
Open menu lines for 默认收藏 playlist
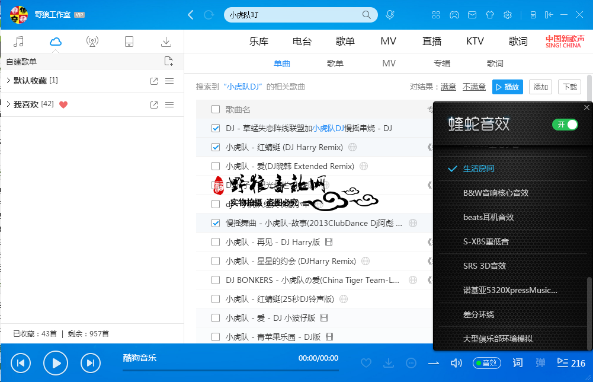tap(169, 81)
